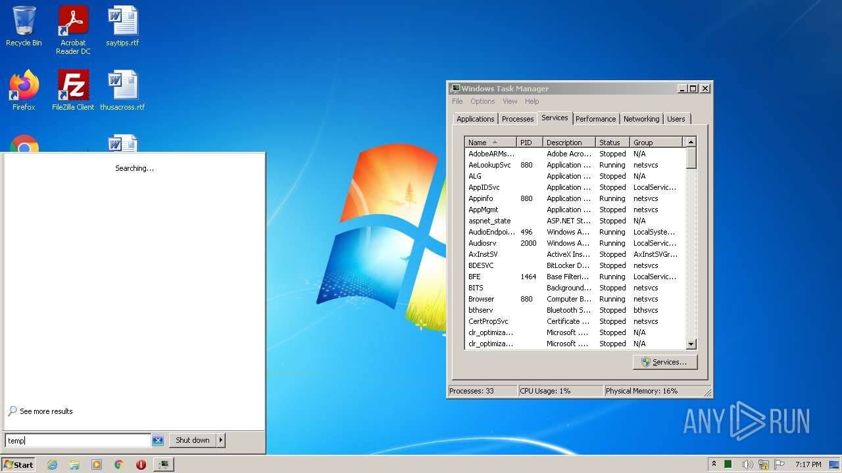842x473 pixels.
Task: Click the Action Center flag icon
Action: coord(780,464)
